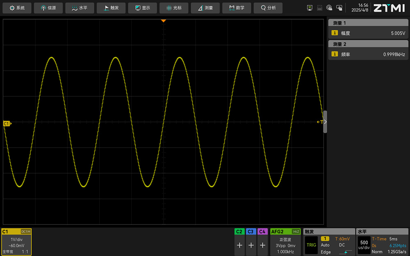Viewport: 410px width, 256px height.
Task: Open the 系统 (System) menu
Action: tap(17, 8)
